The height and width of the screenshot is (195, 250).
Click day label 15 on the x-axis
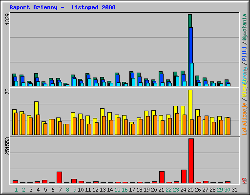click(x=117, y=190)
